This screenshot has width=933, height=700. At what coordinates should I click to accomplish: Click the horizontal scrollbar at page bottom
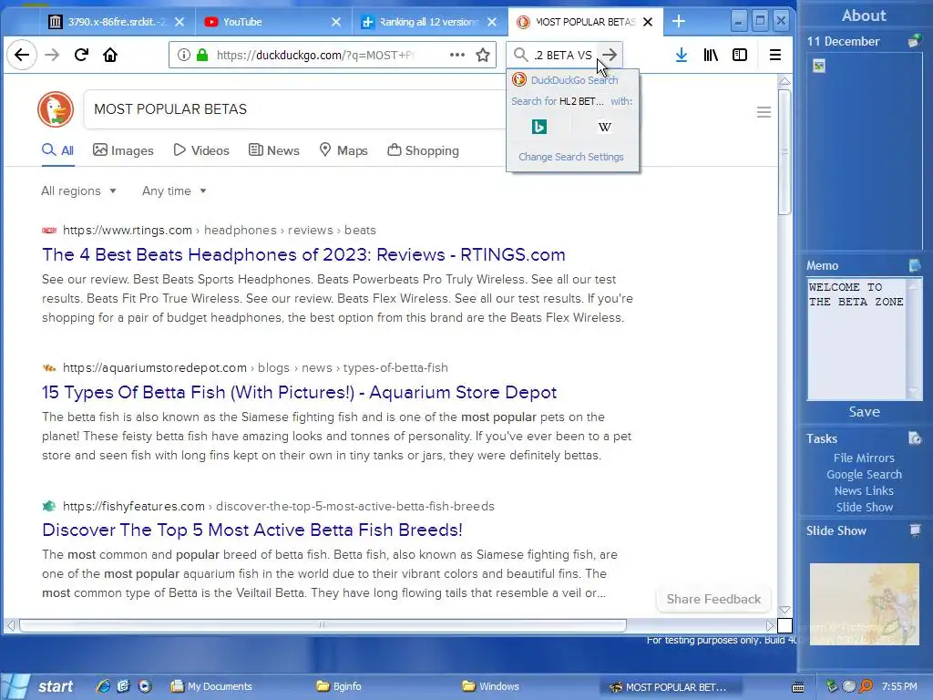[323, 625]
